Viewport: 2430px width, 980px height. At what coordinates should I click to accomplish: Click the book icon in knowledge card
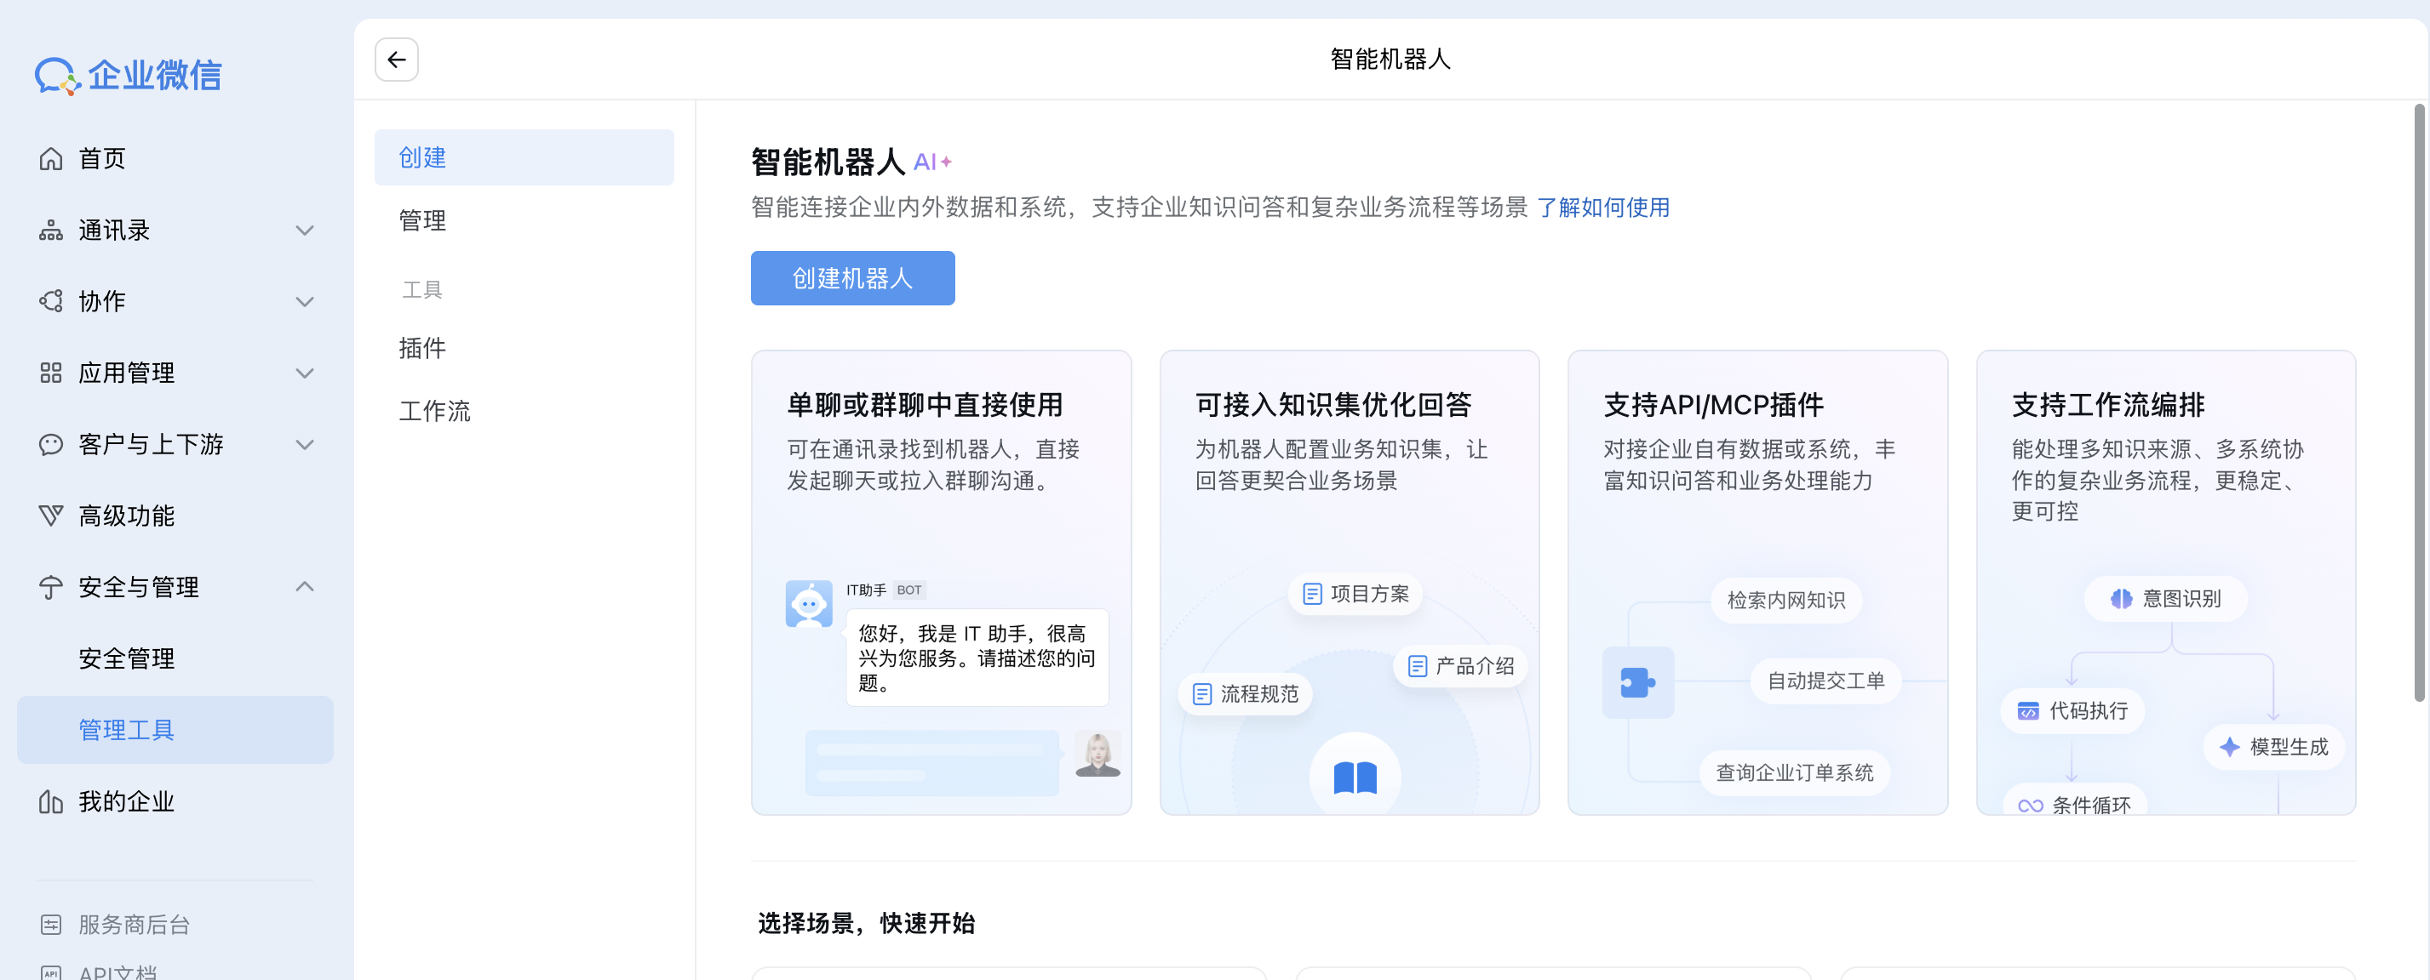point(1355,778)
